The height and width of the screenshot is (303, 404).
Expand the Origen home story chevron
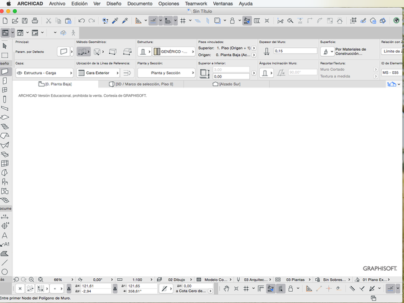tap(254, 55)
